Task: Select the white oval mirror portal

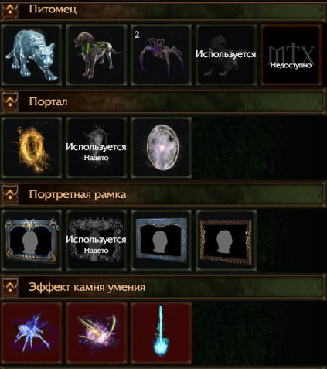Action: pos(162,148)
